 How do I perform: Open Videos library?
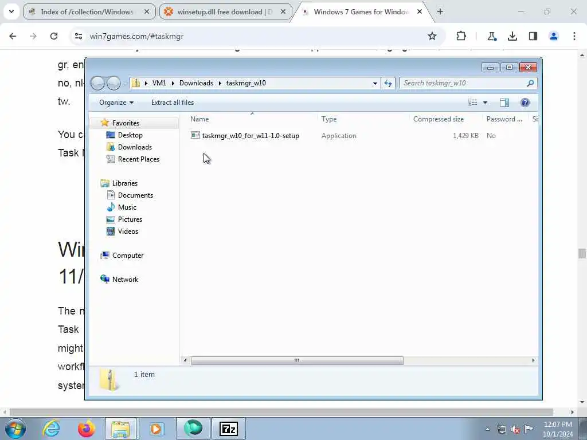(x=128, y=231)
